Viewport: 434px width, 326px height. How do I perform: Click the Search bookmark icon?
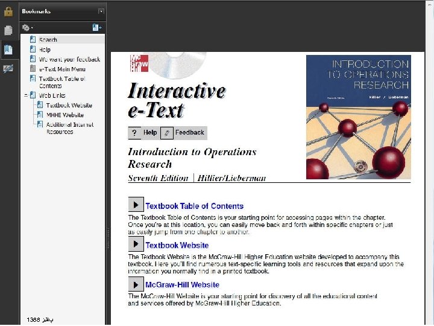pyautogui.click(x=33, y=39)
